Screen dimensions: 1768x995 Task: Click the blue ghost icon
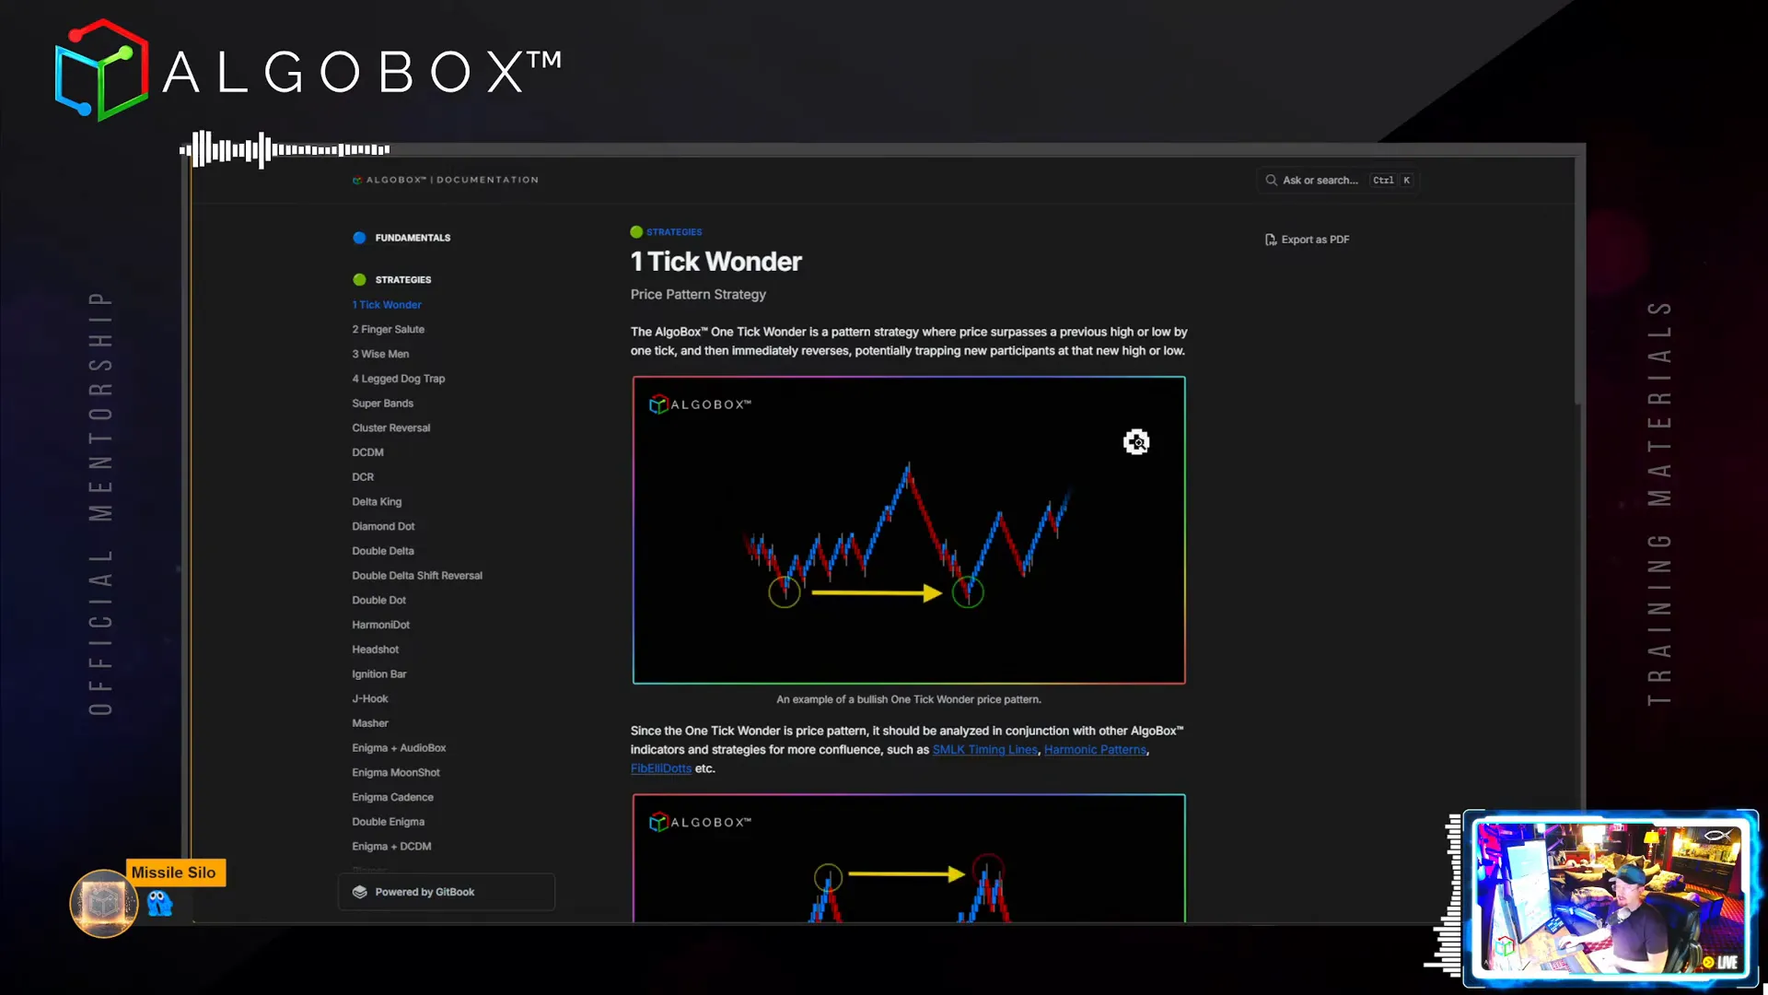[160, 903]
